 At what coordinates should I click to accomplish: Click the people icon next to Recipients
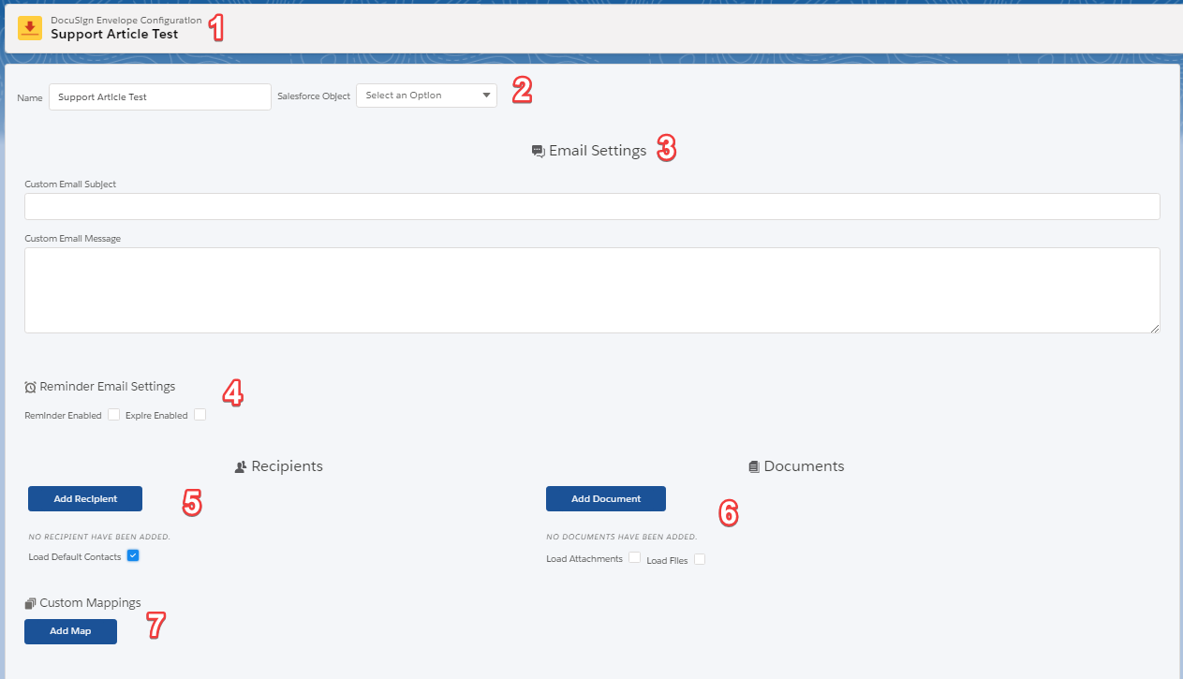pos(241,465)
